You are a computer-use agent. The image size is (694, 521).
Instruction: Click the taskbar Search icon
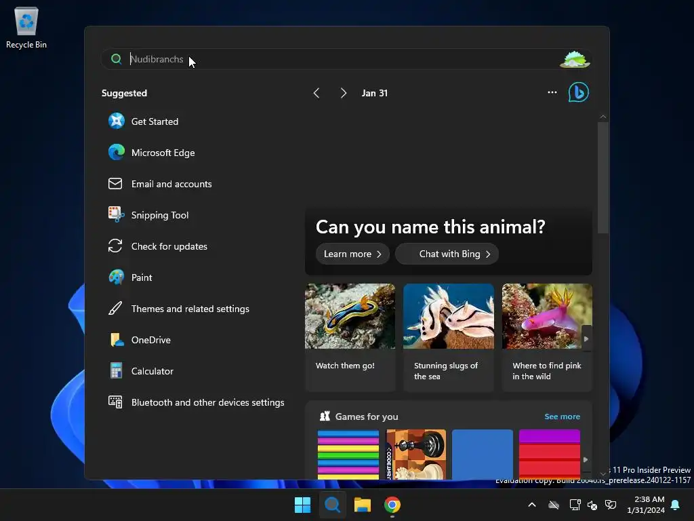click(x=332, y=505)
